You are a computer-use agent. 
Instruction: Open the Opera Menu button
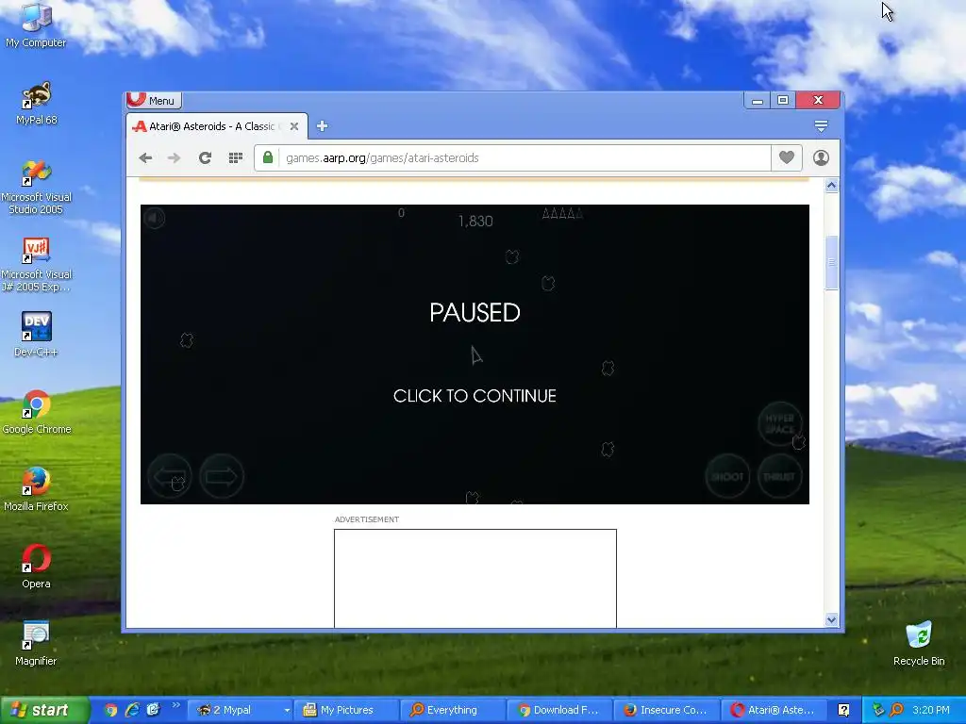pyautogui.click(x=154, y=100)
